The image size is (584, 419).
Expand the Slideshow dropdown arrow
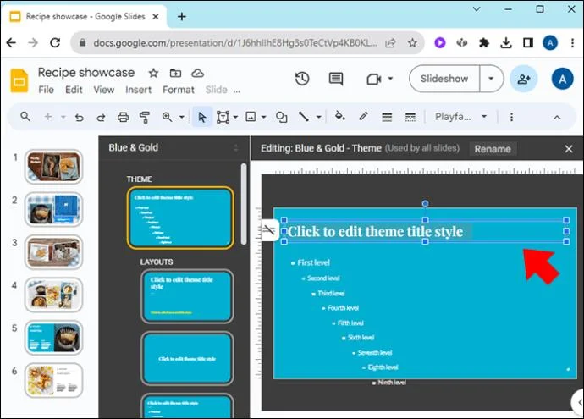click(x=491, y=79)
